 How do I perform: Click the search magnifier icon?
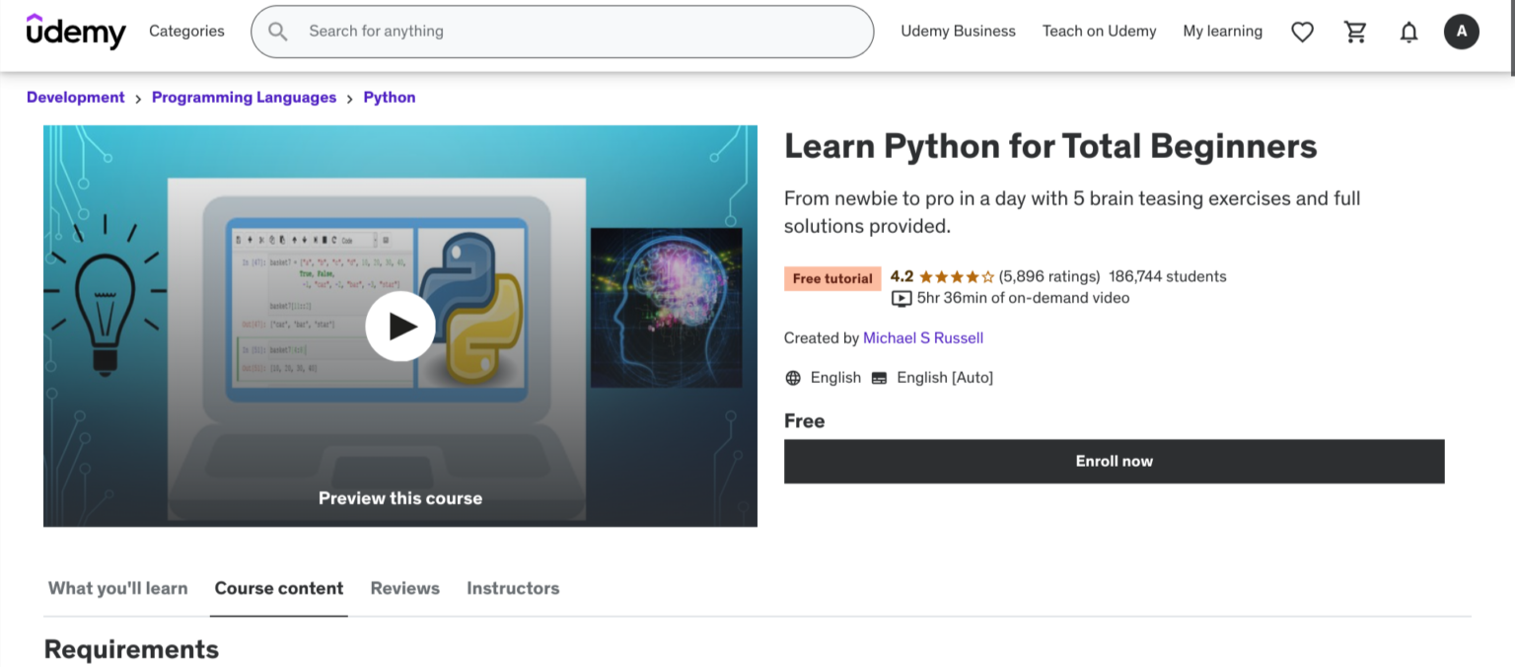tap(277, 31)
